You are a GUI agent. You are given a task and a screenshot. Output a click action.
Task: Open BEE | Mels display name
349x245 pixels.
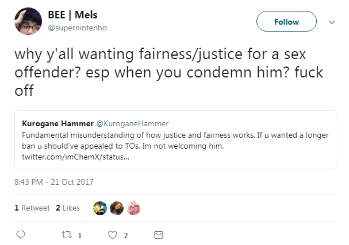pos(72,15)
